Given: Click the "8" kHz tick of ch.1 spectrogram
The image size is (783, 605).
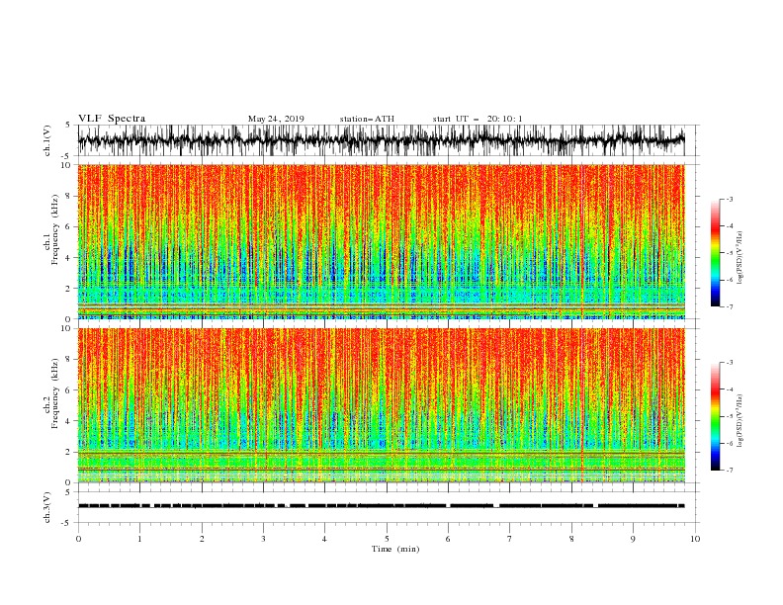Looking at the screenshot, I should tap(69, 196).
